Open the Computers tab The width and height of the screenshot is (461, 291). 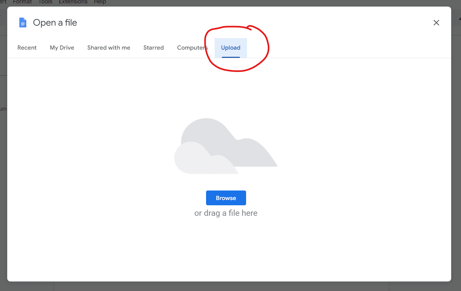tap(192, 48)
